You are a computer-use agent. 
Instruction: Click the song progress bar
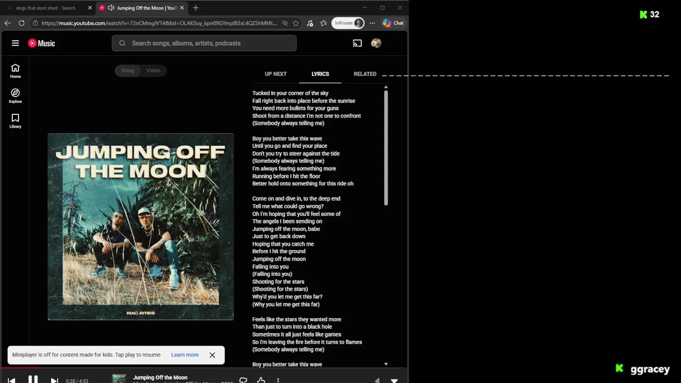pos(204,368)
